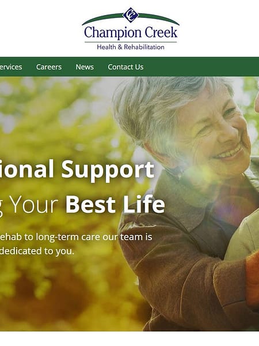Click empty green navigation bar area right of Contact Us
This screenshot has height=346, width=259.
(x=200, y=67)
